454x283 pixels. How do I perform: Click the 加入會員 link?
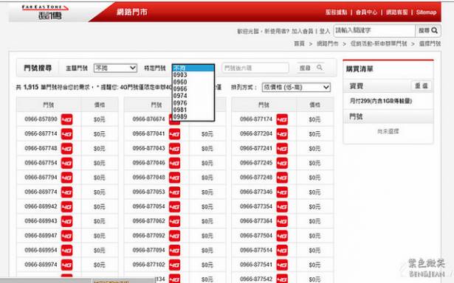[302, 31]
